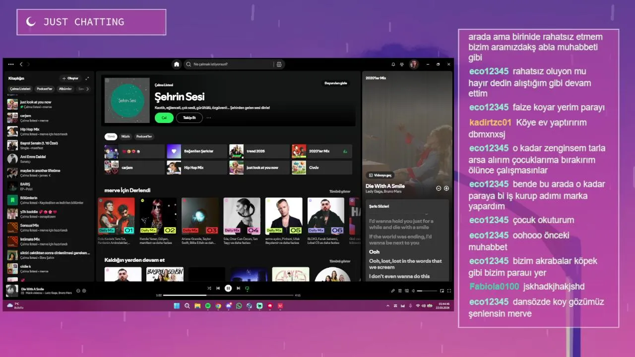Show all in Kaldığın yerden devam et
Screen dimensions: 635x357
340,261
